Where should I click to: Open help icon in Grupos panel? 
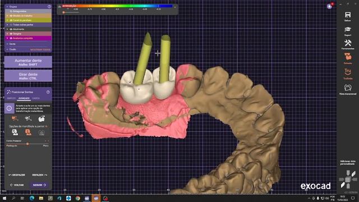coord(49,7)
